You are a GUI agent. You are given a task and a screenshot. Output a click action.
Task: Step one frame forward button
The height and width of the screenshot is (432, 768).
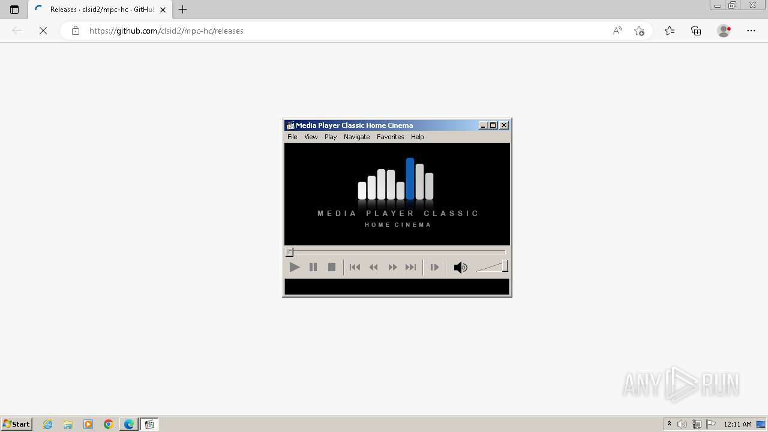pos(434,267)
